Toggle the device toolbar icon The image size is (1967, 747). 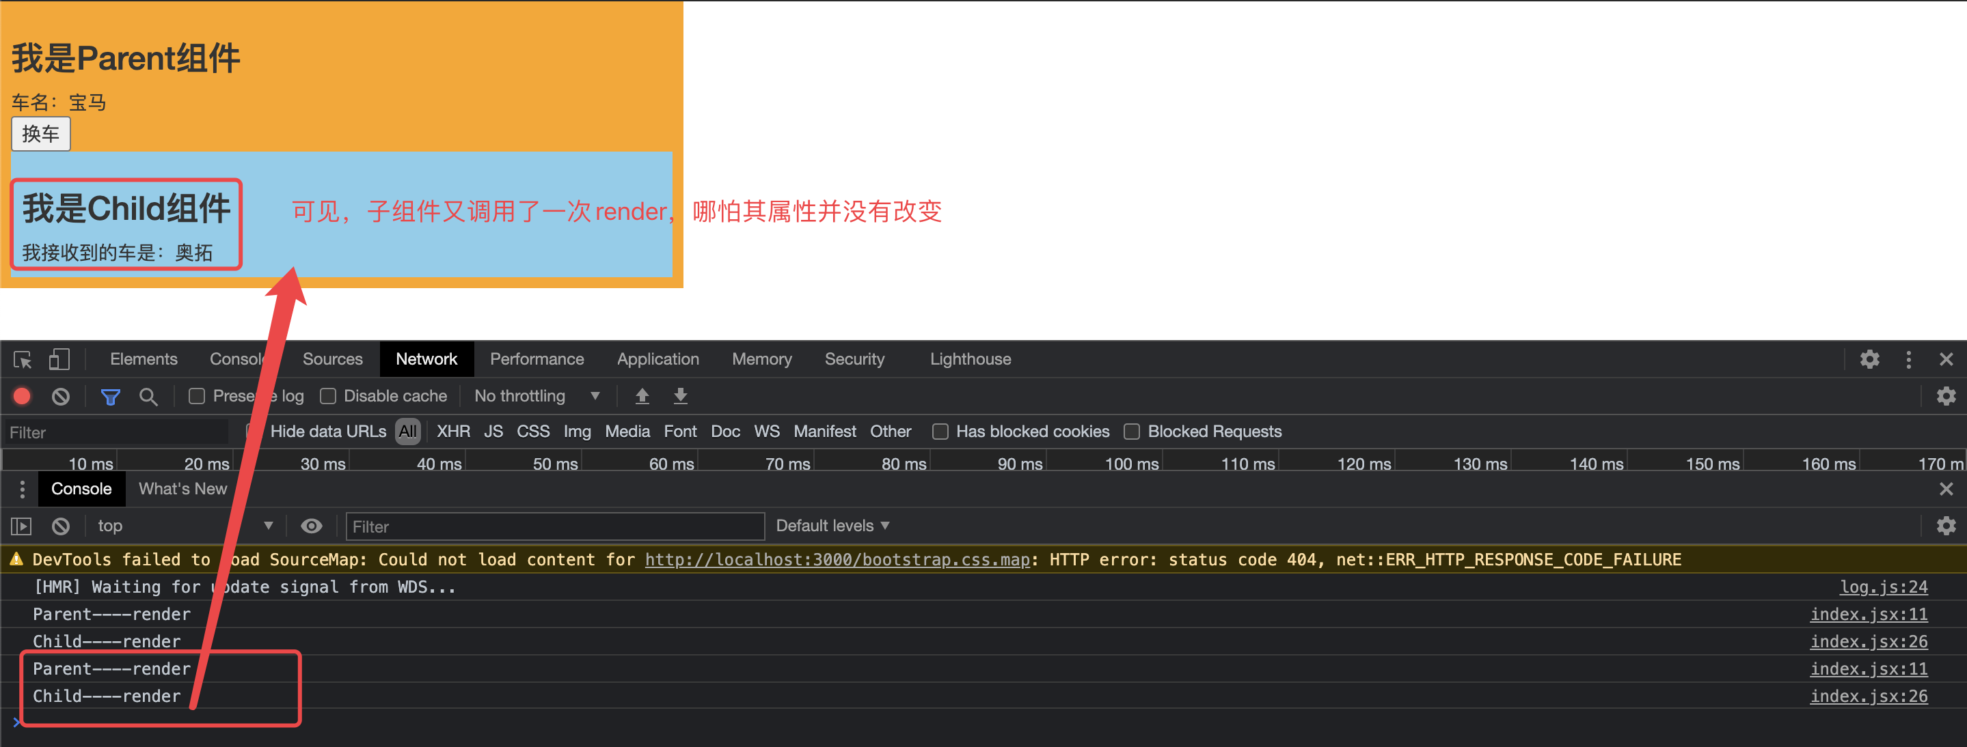[59, 359]
